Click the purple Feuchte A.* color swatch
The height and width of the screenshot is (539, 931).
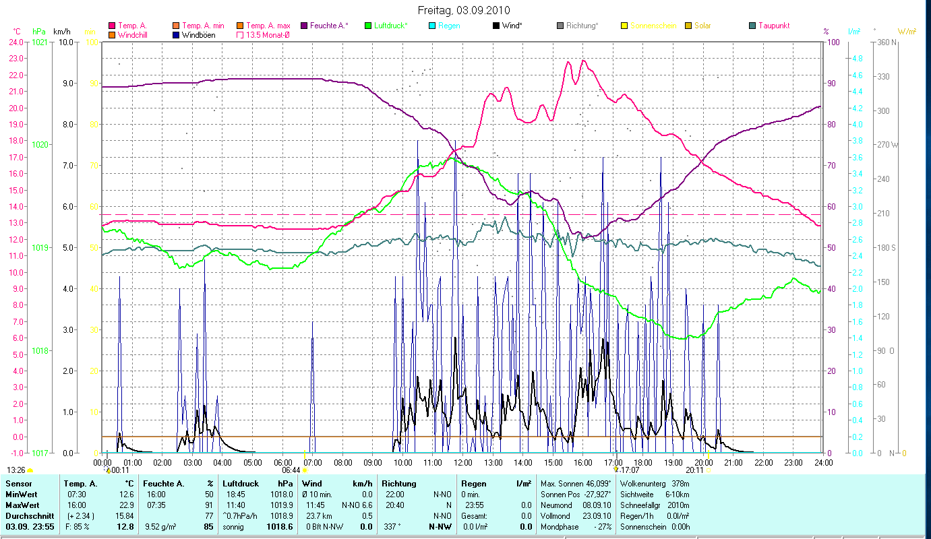(304, 26)
